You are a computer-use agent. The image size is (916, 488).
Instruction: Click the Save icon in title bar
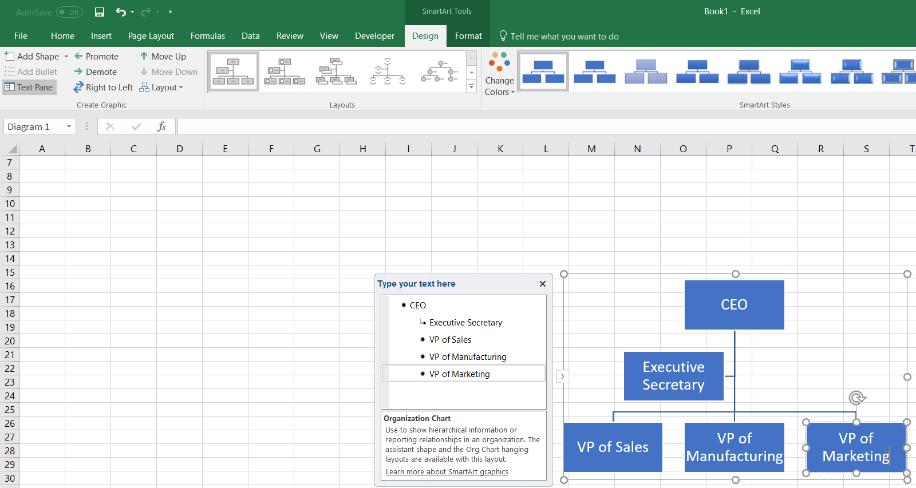100,12
